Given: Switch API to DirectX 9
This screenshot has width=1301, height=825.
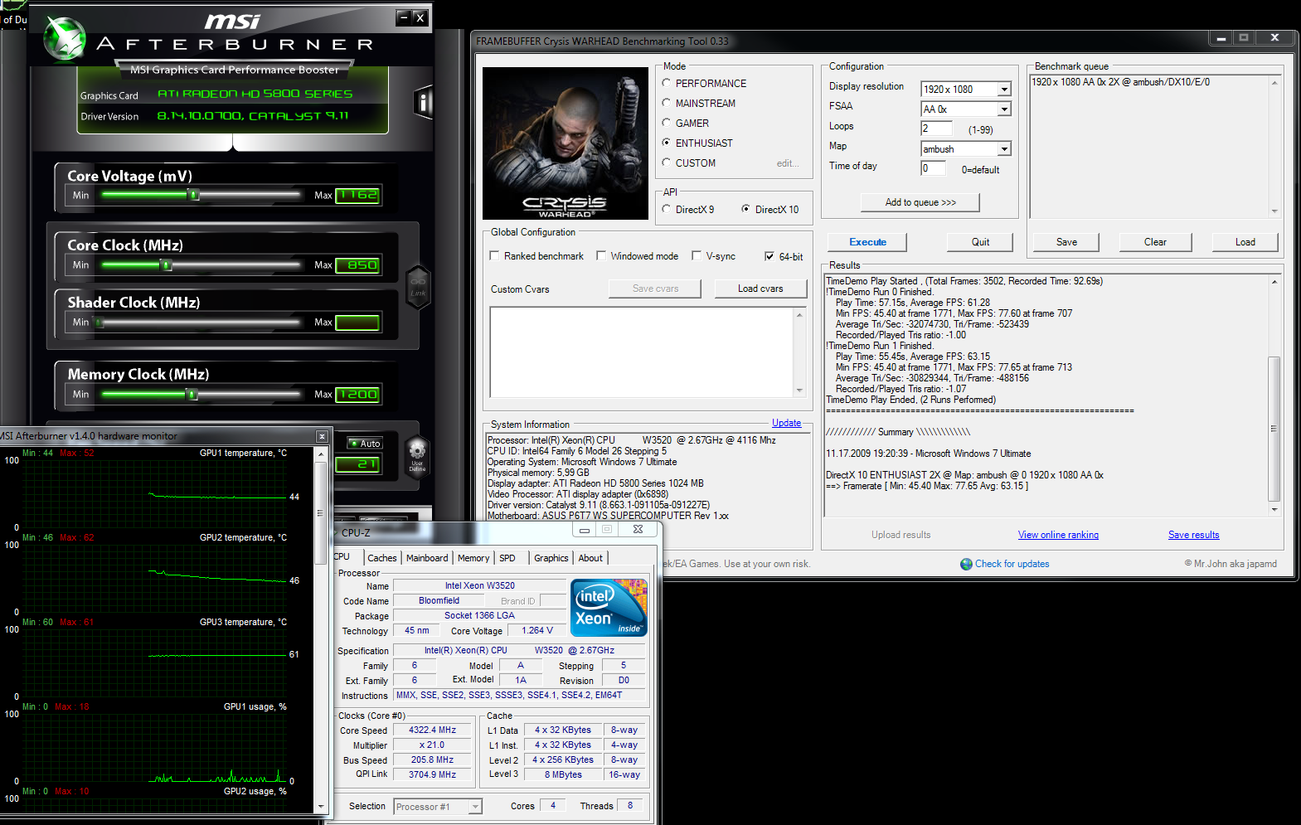Looking at the screenshot, I should click(667, 209).
